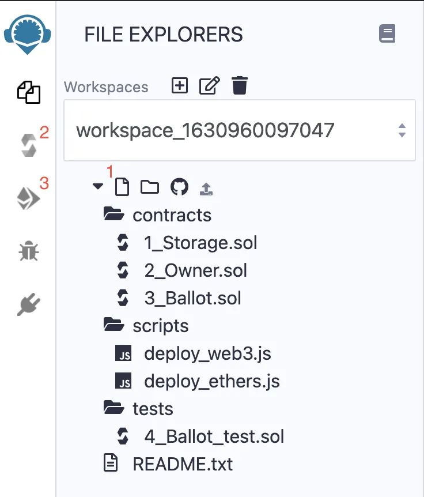This screenshot has width=424, height=497.
Task: Create a new folder icon
Action: (150, 187)
